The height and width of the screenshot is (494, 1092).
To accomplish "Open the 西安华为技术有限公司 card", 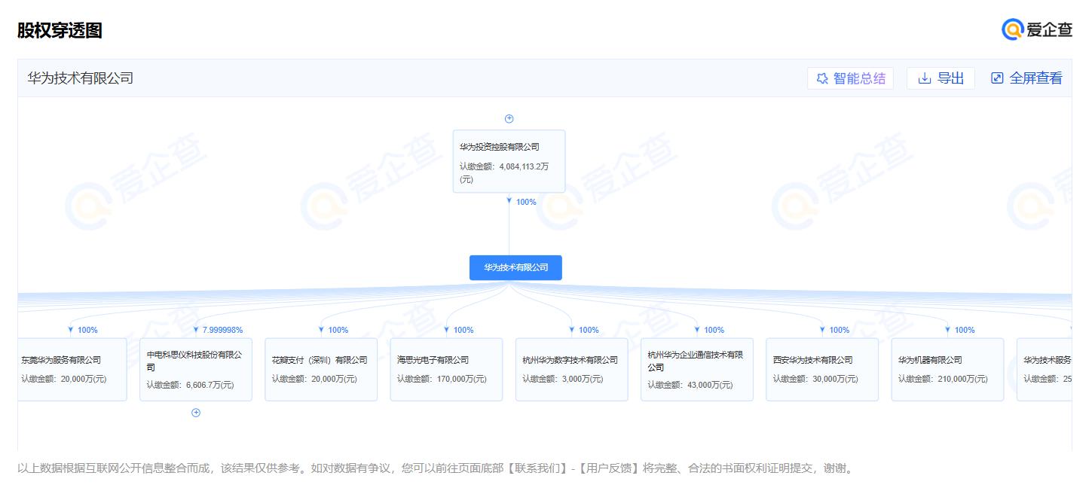I will point(822,369).
